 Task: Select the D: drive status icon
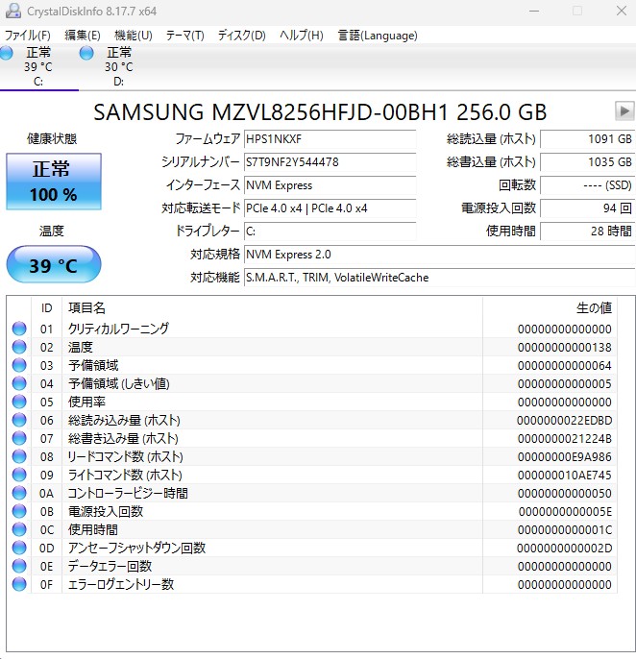(87, 53)
